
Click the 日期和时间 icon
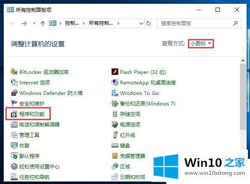click(x=115, y=177)
